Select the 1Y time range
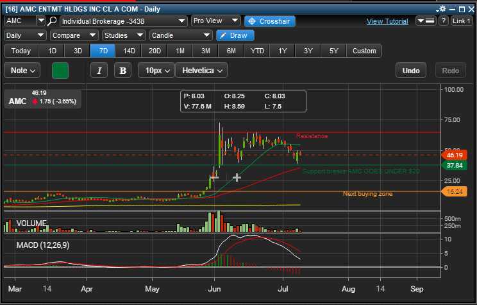 283,51
